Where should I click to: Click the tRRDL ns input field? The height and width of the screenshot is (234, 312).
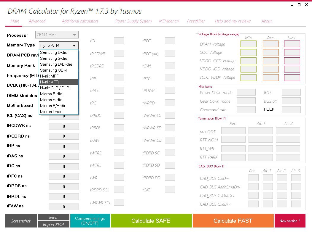(x=64, y=196)
